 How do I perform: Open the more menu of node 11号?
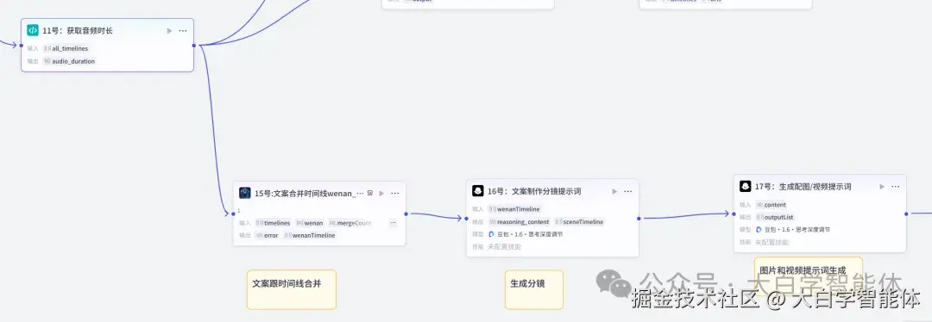pos(182,31)
